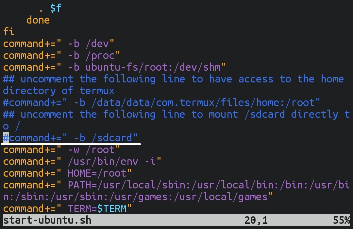
Task: Click the word 'mount' in the sdcard comment
Action: [x=224, y=114]
